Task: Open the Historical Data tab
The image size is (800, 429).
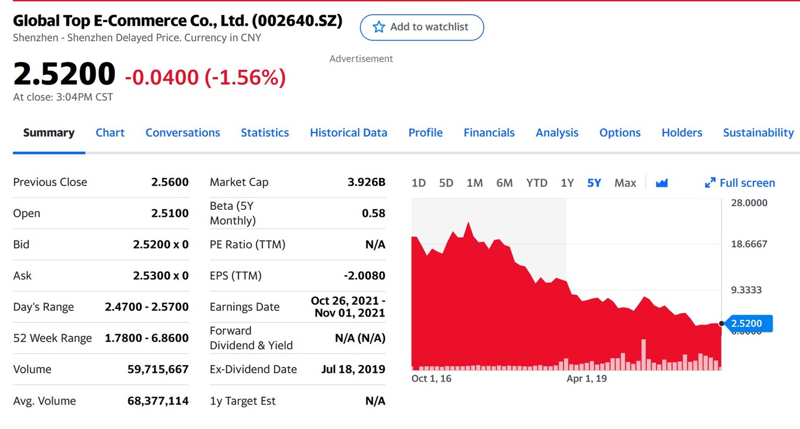Action: 348,132
